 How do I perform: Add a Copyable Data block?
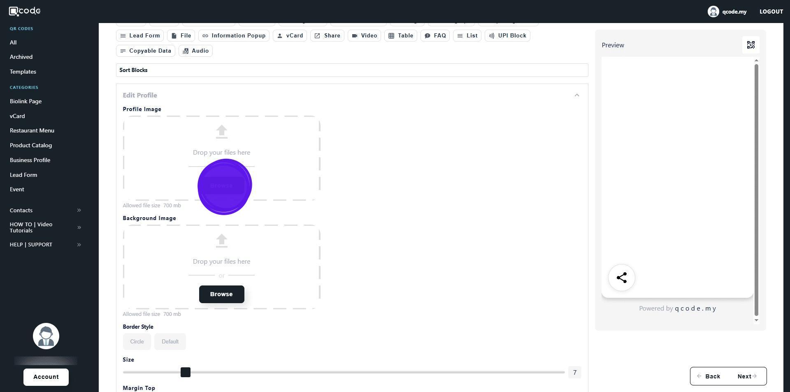pyautogui.click(x=146, y=51)
